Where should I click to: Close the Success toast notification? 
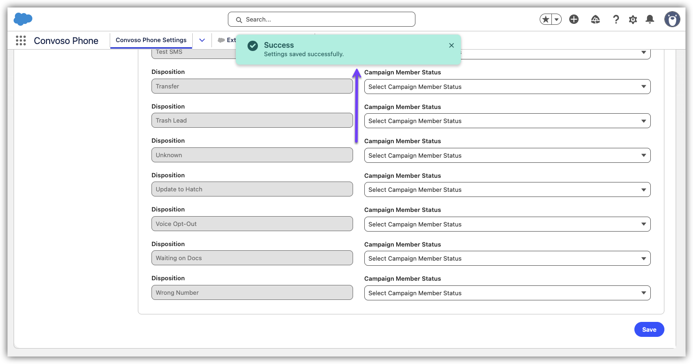pyautogui.click(x=451, y=45)
